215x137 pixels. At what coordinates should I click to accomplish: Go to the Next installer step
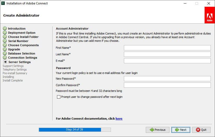coord(181,130)
